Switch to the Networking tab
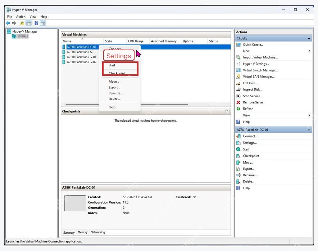318x251 pixels. tap(98, 232)
